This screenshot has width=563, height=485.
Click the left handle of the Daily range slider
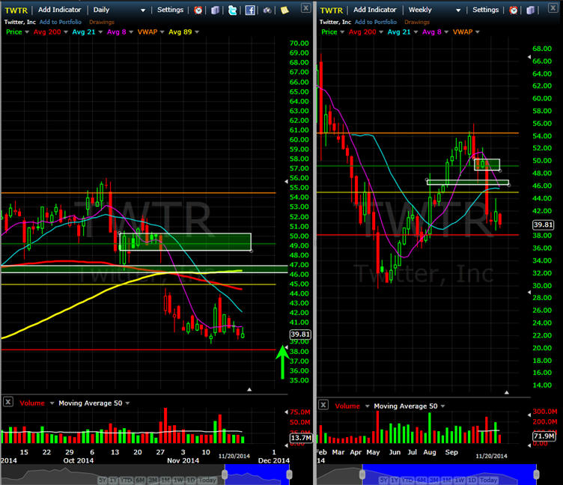click(x=223, y=473)
